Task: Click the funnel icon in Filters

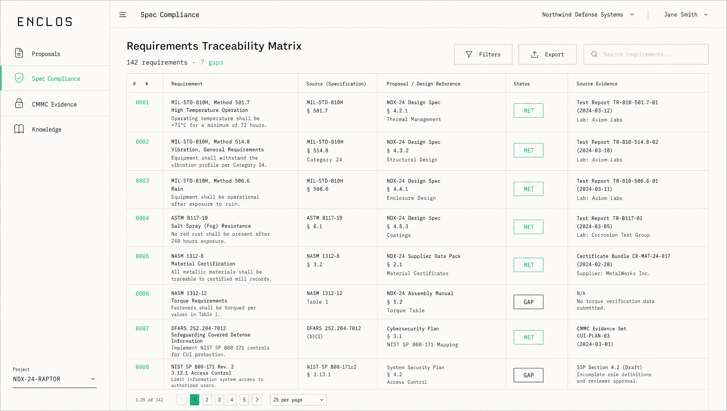Action: coord(469,54)
